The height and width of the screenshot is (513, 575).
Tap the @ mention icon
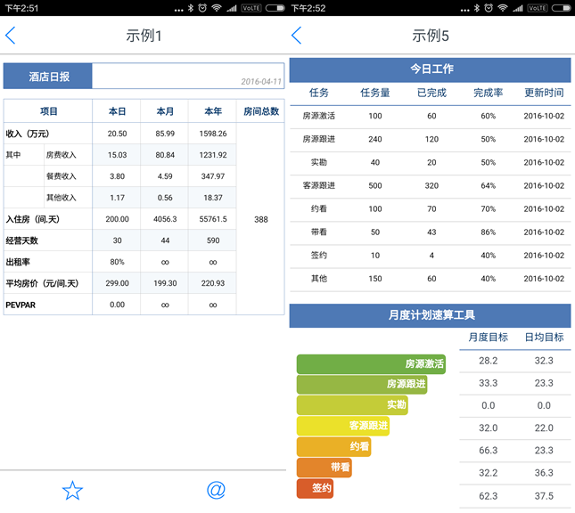[216, 490]
